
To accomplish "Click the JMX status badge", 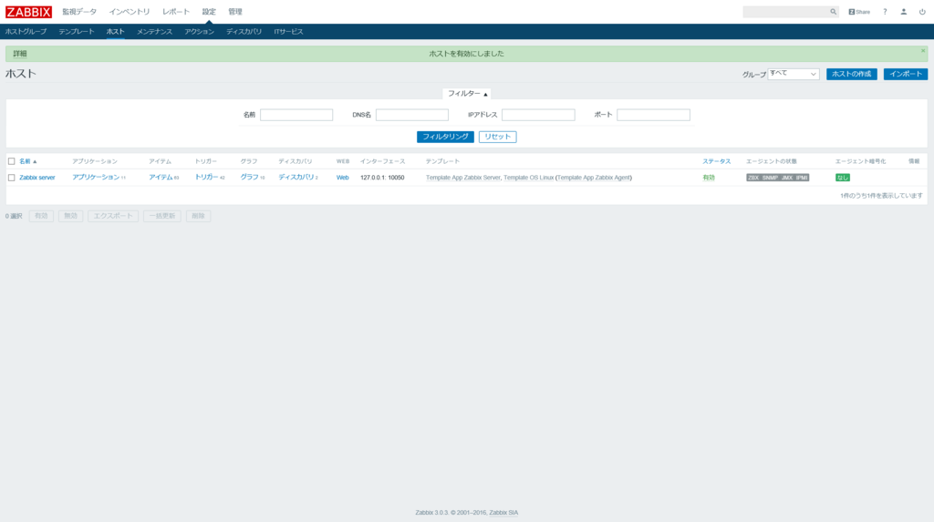I will pos(787,178).
